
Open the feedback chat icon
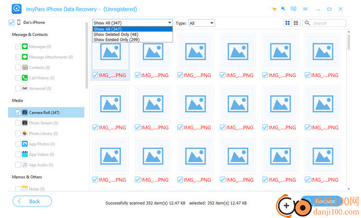[294, 9]
